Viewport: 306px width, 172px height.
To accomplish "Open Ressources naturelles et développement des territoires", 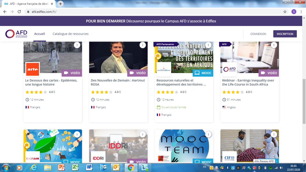I will 181,82.
